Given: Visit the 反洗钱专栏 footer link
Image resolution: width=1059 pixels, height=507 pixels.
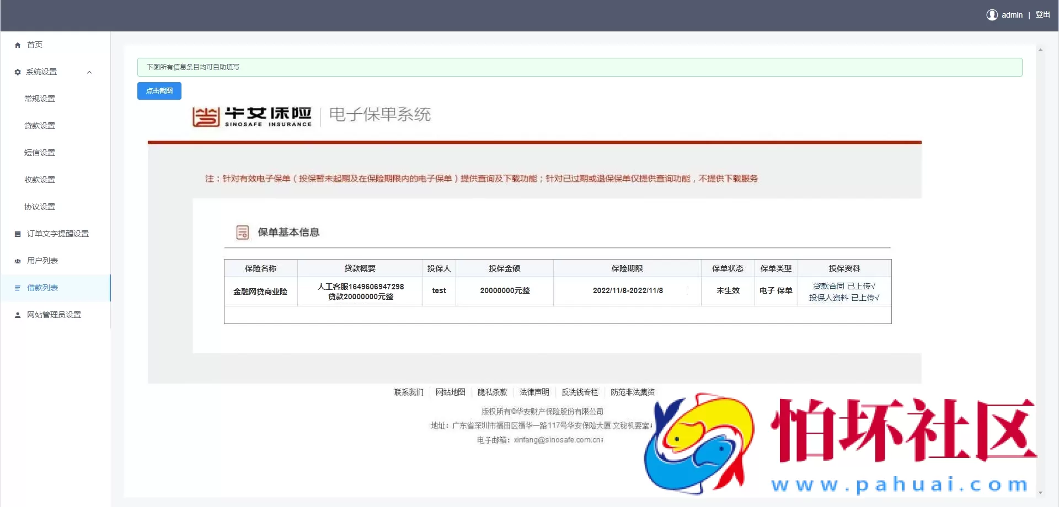Looking at the screenshot, I should 579,392.
